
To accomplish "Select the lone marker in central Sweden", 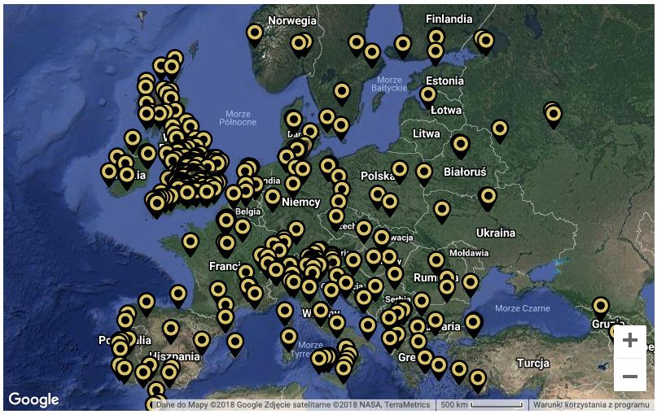I will (341, 94).
